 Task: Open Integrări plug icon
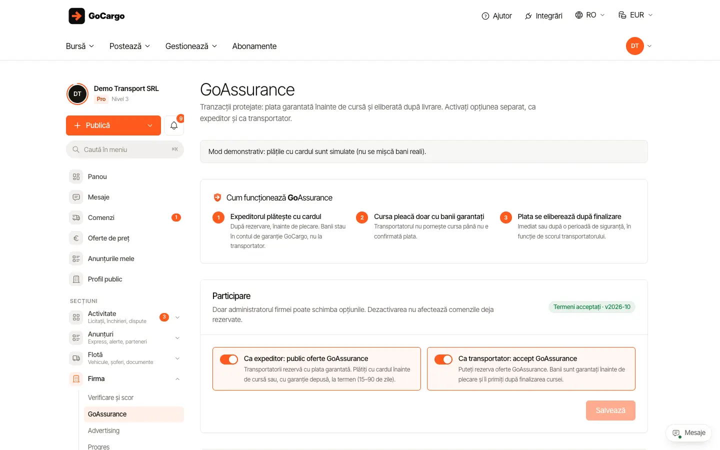tap(528, 16)
